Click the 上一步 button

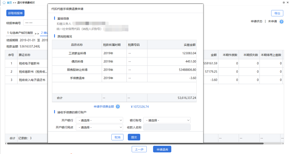139,149
